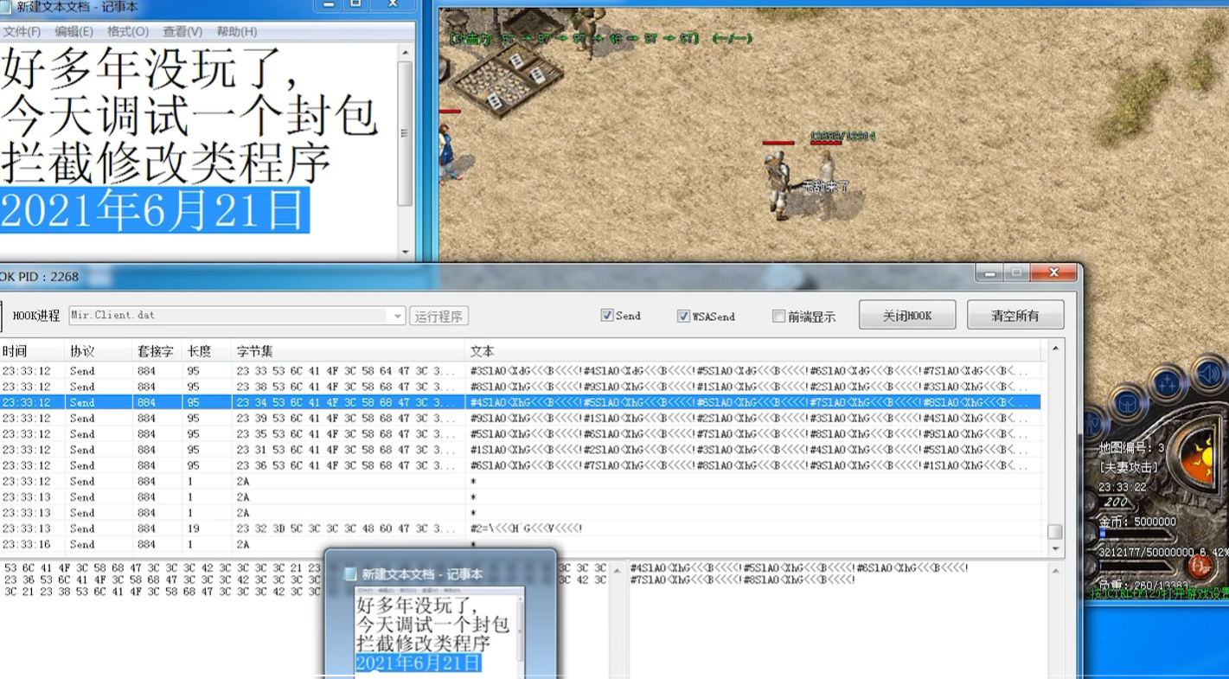Click the 运行程序 button
This screenshot has height=679, width=1229.
click(438, 316)
